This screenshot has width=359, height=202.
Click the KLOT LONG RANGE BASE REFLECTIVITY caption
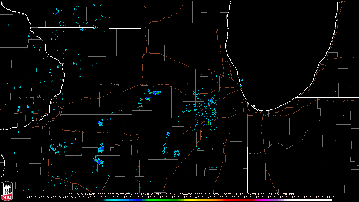98,194
